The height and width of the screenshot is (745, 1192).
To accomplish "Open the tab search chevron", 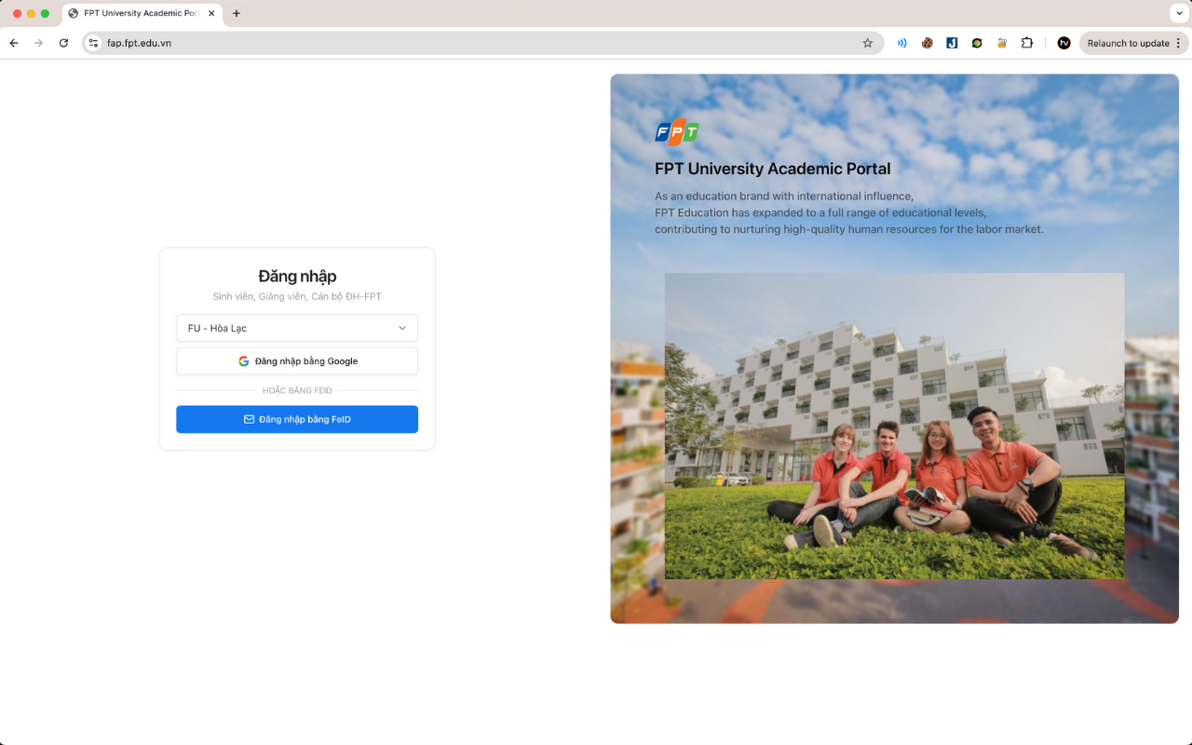I will tap(1178, 13).
